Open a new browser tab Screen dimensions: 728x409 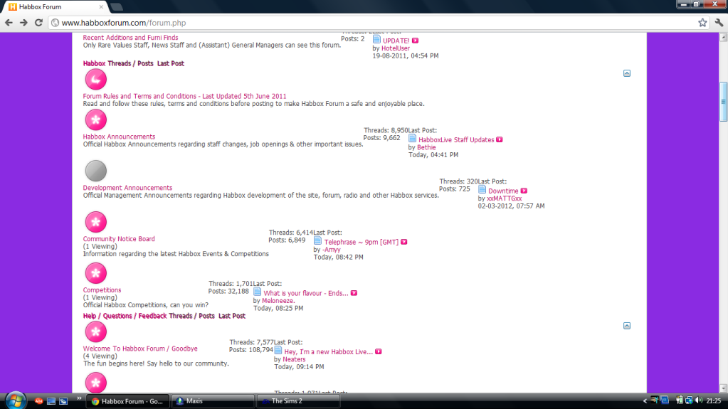[117, 7]
